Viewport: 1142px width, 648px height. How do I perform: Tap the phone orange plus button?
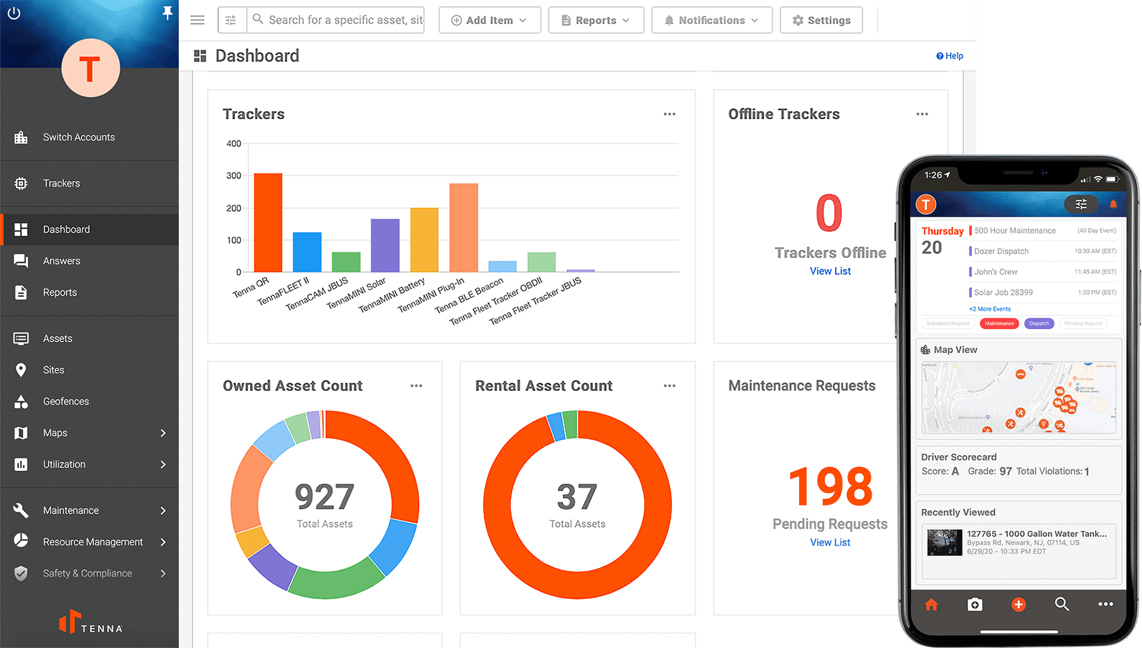(1018, 605)
